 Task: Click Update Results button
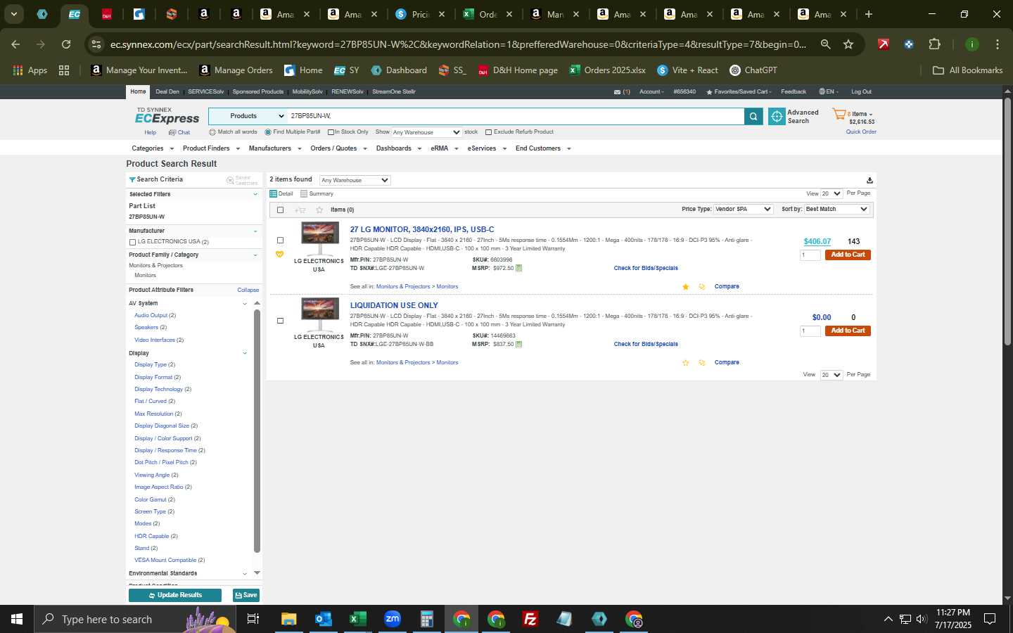tap(175, 595)
